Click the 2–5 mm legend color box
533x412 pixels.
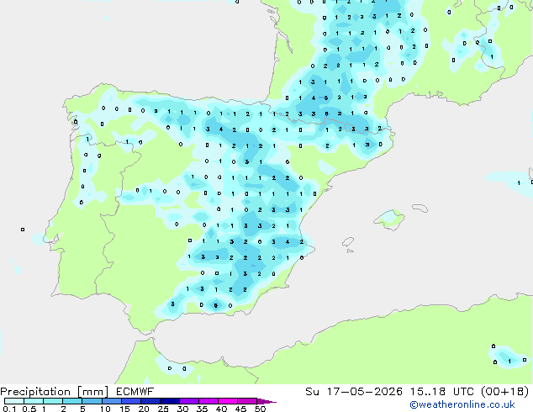point(72,401)
